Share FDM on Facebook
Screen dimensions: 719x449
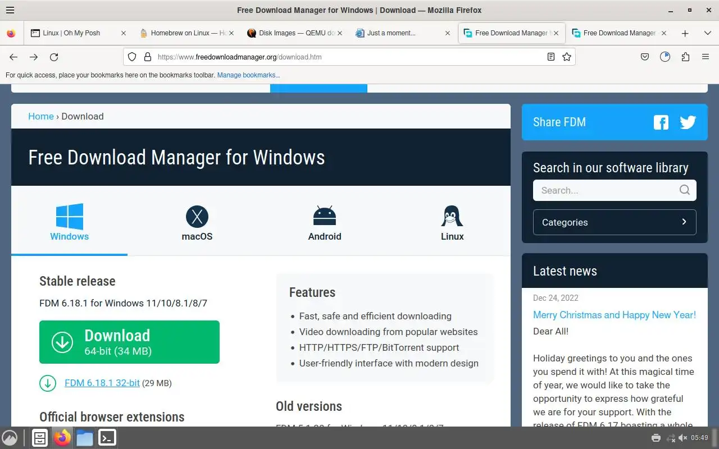click(661, 122)
